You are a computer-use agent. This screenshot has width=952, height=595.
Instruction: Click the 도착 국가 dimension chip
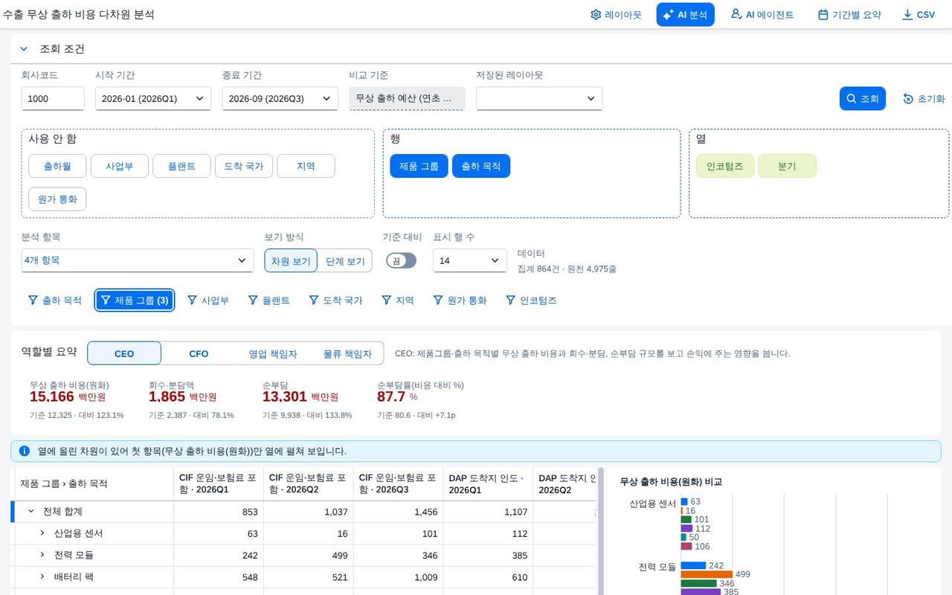click(x=244, y=166)
